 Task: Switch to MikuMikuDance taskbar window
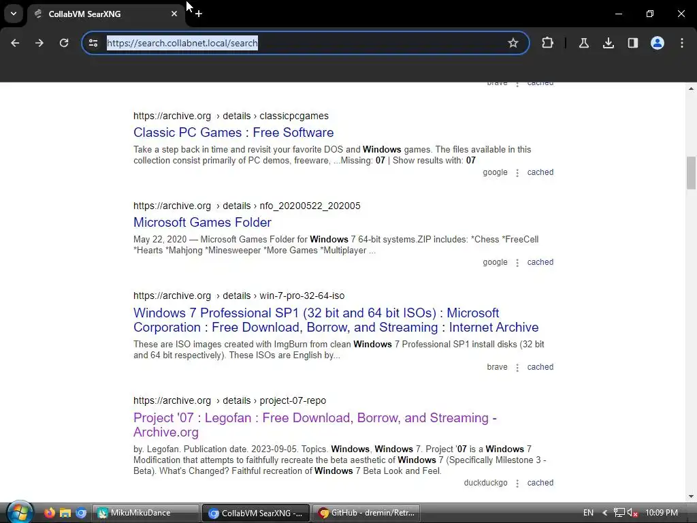click(146, 513)
